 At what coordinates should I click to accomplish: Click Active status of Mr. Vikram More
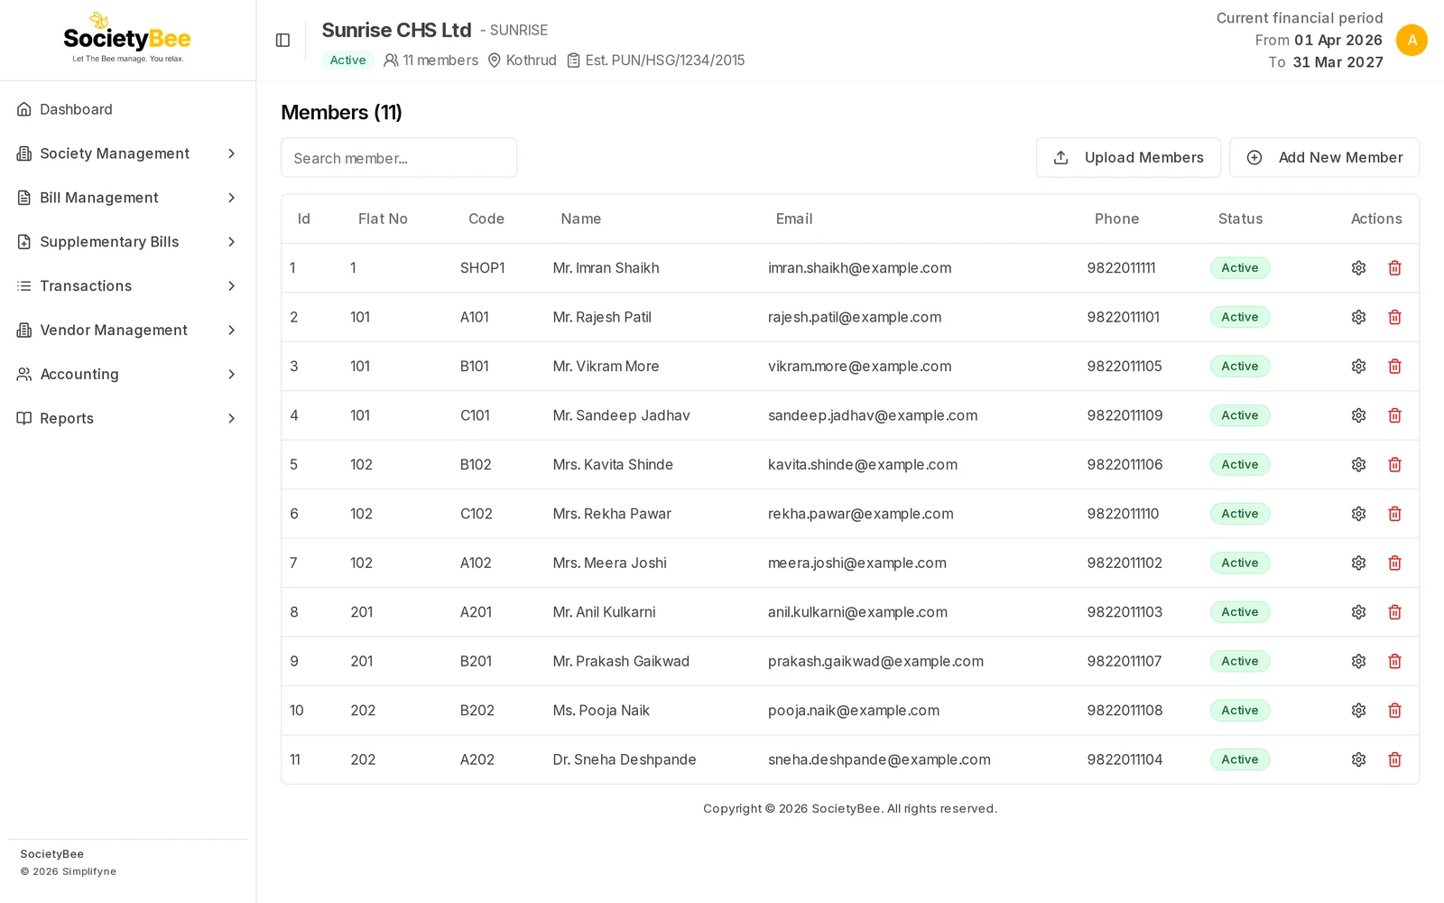point(1240,367)
